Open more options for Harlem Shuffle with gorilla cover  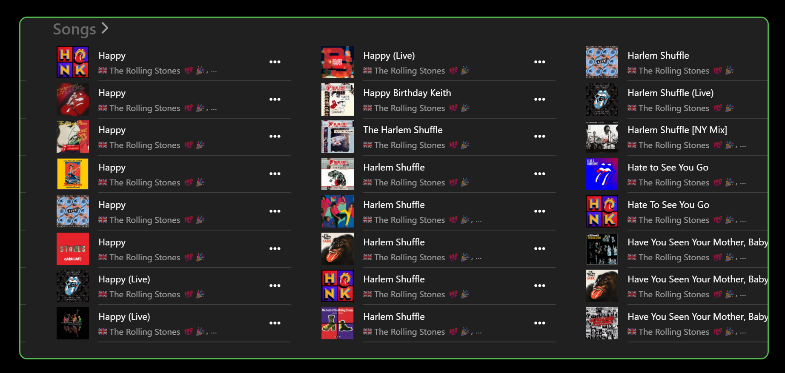[x=540, y=249]
